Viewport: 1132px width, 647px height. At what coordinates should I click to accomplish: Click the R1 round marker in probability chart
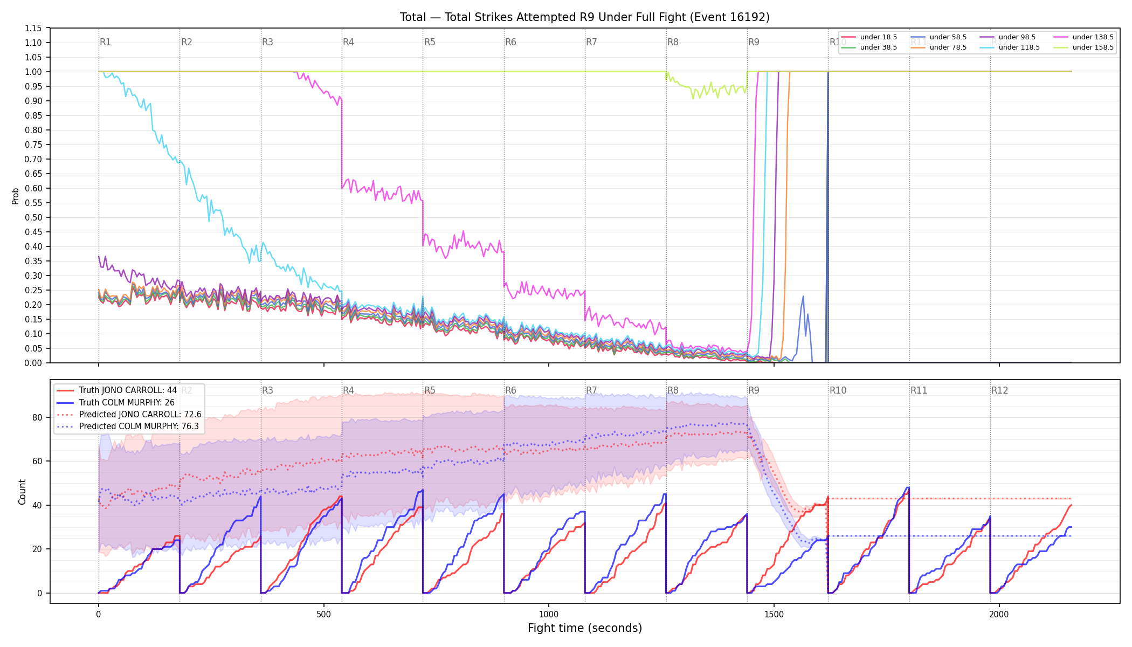click(105, 42)
